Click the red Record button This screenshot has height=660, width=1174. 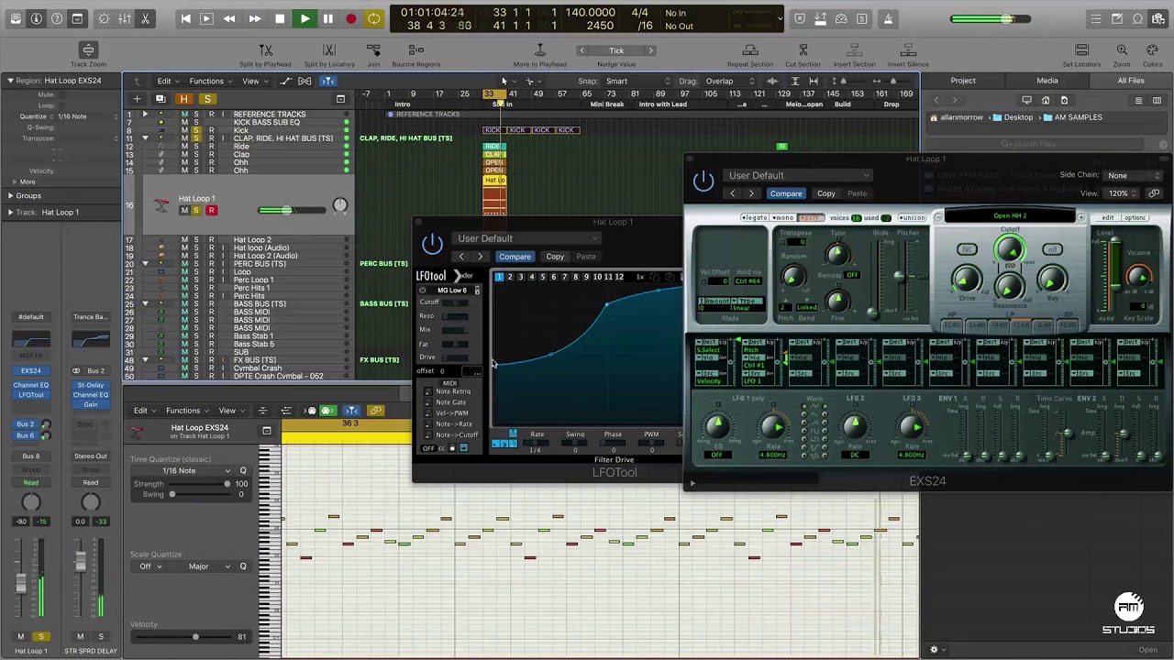[350, 18]
